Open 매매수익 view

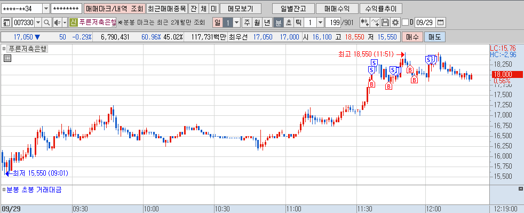(337, 9)
